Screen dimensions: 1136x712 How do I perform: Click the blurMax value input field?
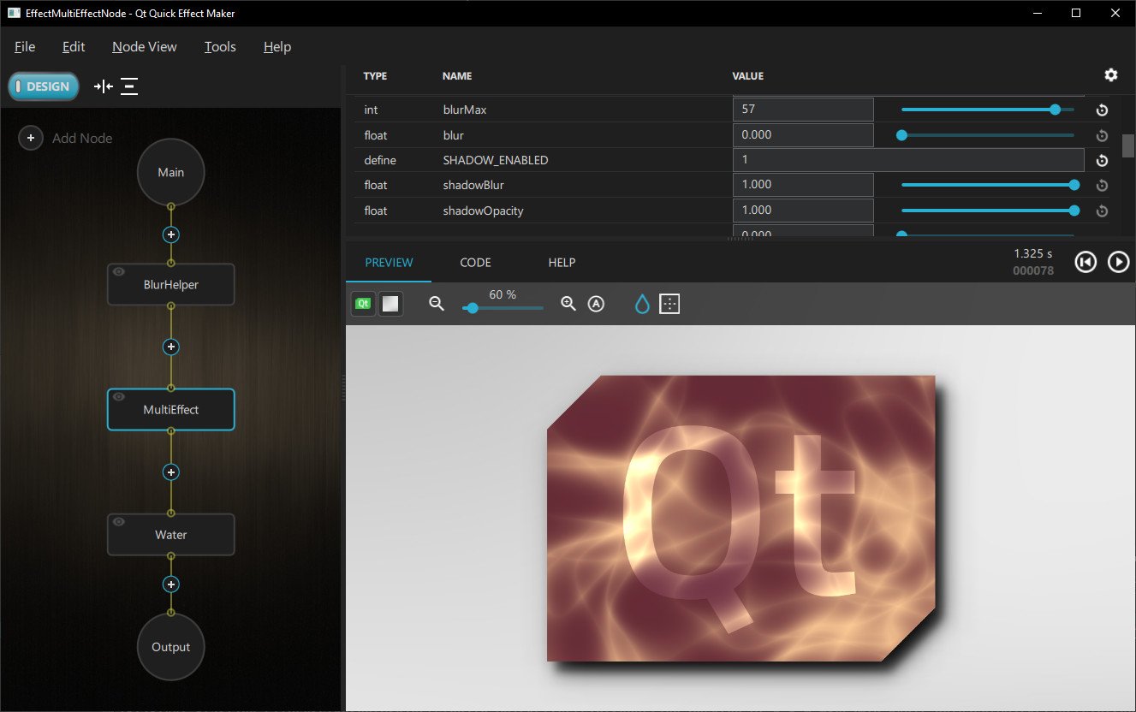coord(802,110)
